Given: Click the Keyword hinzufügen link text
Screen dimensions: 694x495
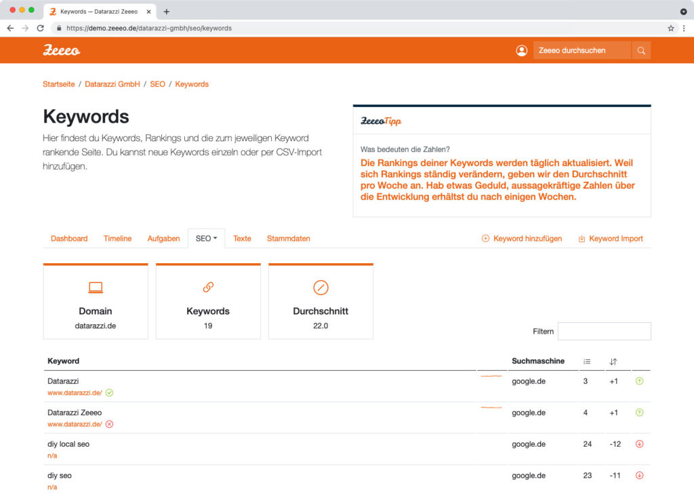Looking at the screenshot, I should pos(527,238).
